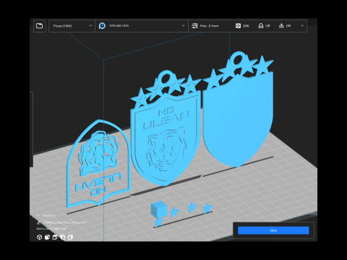The width and height of the screenshot is (347, 260).
Task: Open the Prusa i3 Mk2 printer selector
Action: click(72, 26)
